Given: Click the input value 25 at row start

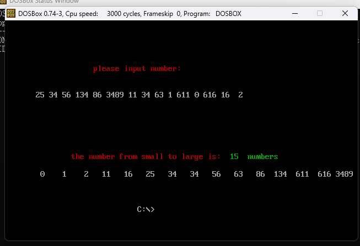Looking at the screenshot, I should pyautogui.click(x=40, y=95).
